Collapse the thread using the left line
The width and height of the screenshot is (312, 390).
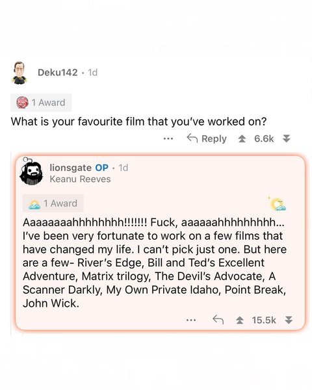pyautogui.click(x=11, y=244)
